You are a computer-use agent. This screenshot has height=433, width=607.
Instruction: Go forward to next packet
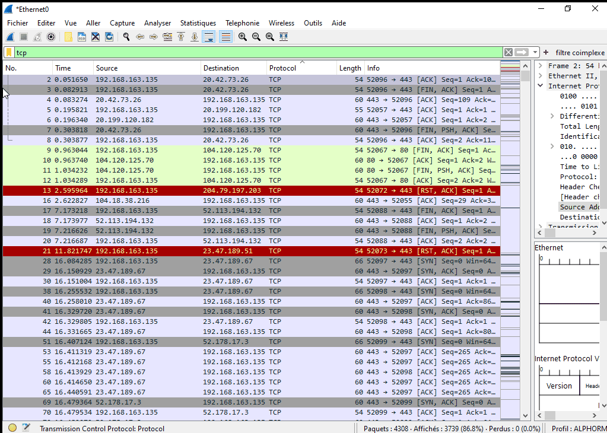tap(154, 37)
